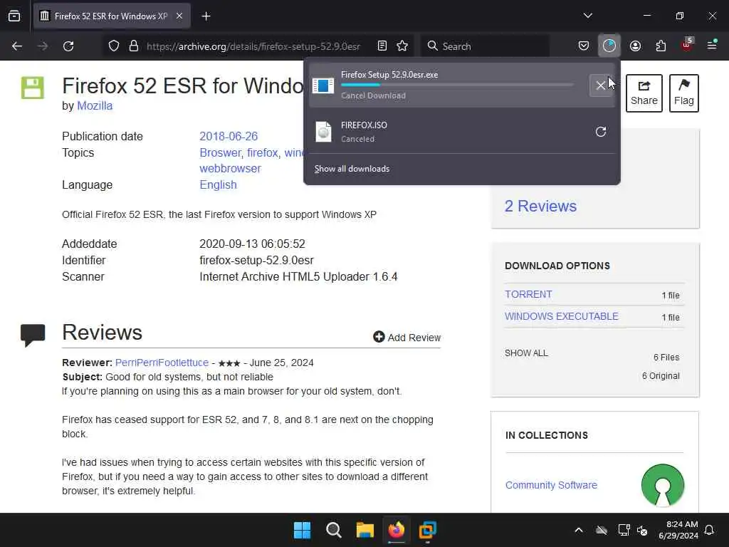This screenshot has width=729, height=547.
Task: Cancel the Firefox Setup 52.9.0esr.exe download
Action: (601, 85)
